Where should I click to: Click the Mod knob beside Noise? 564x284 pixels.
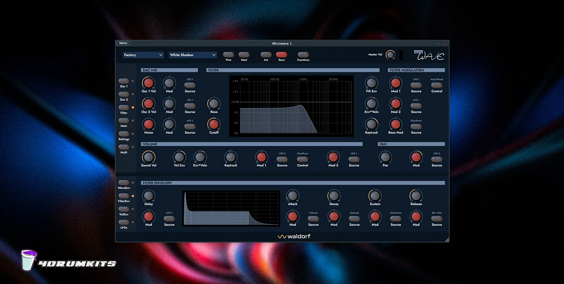tap(169, 124)
